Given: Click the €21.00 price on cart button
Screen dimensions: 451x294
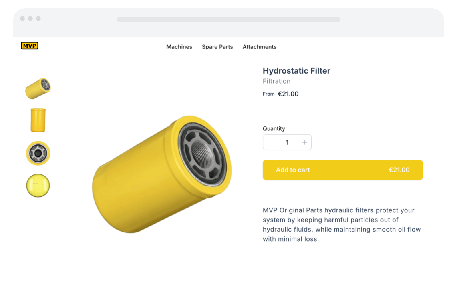Looking at the screenshot, I should pos(399,170).
